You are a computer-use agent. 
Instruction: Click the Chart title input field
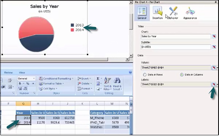[x=176, y=36]
